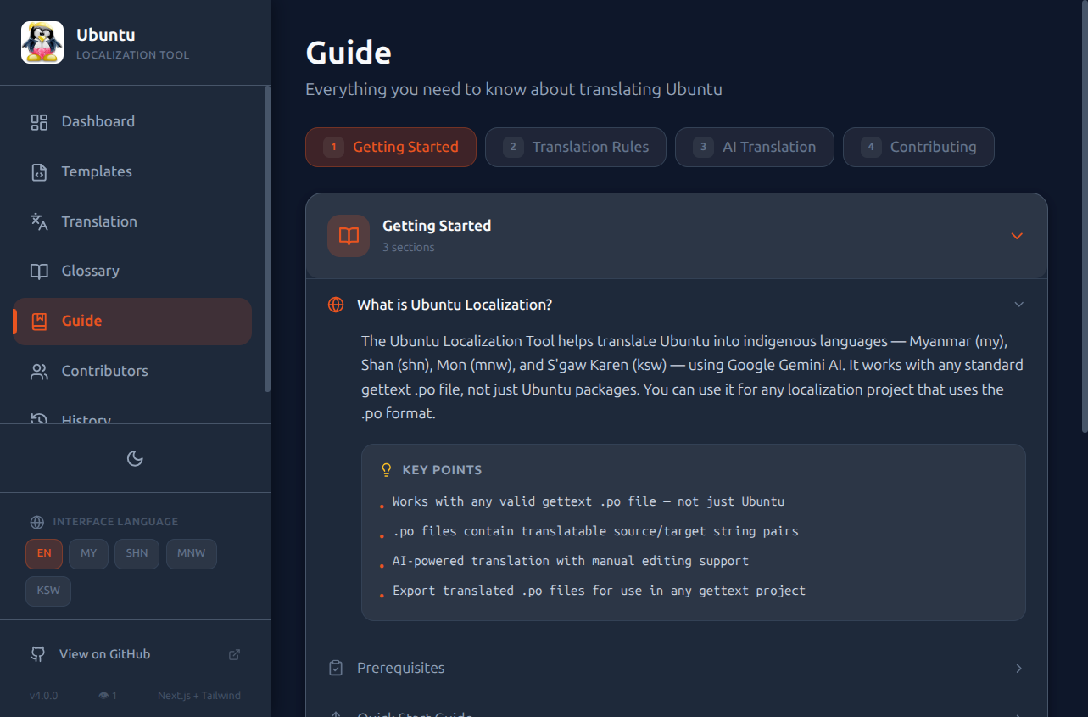The width and height of the screenshot is (1088, 717).
Task: Click the Prerequisites section title
Action: [400, 668]
